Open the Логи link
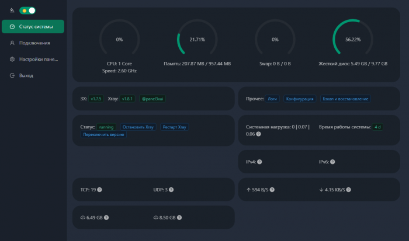This screenshot has height=241, width=409. pos(272,99)
